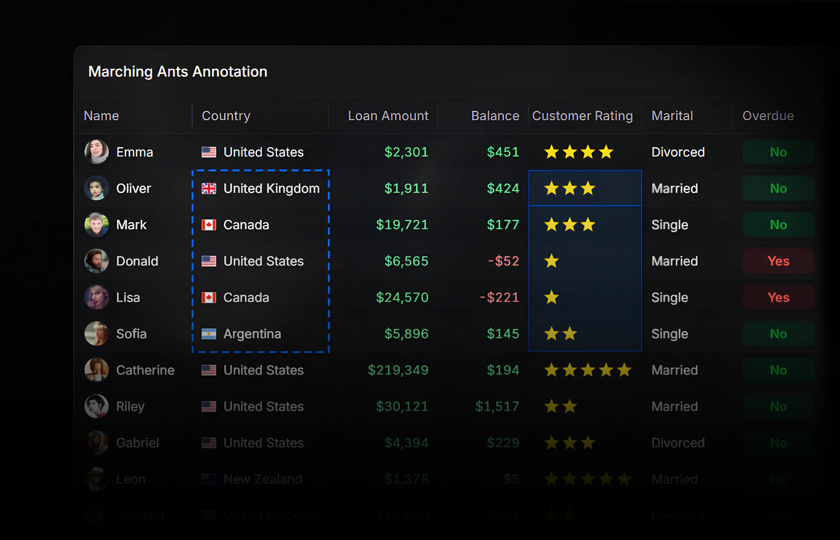
Task: Click Riley's avatar picture
Action: [96, 406]
